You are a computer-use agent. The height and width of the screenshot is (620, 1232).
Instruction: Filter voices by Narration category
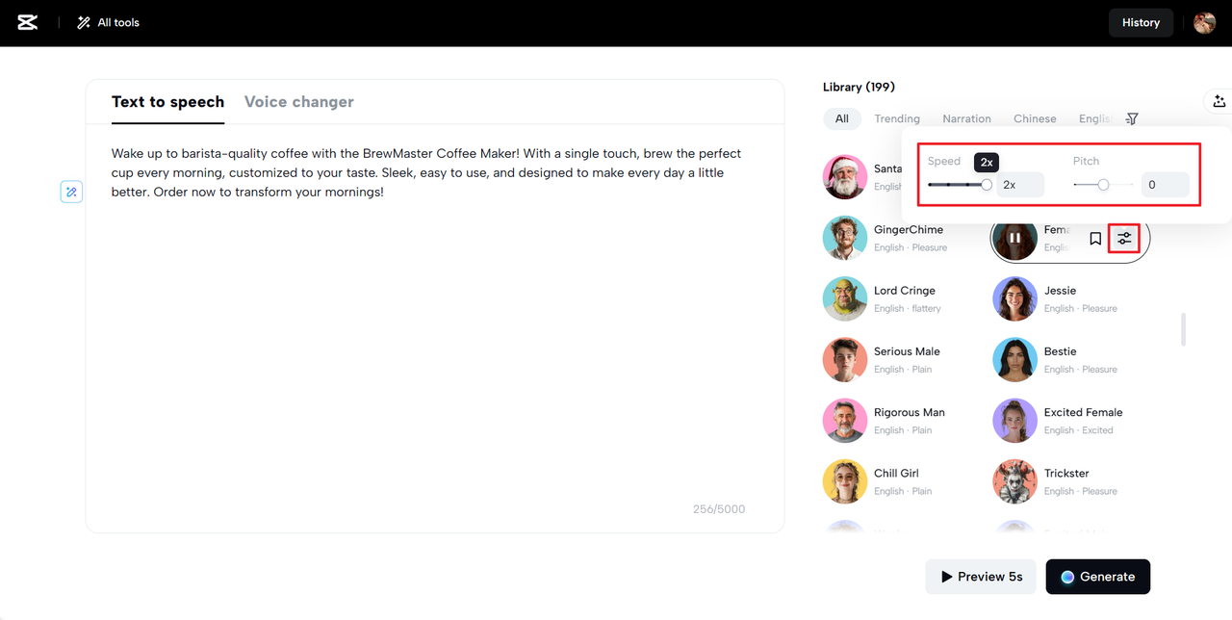(966, 118)
